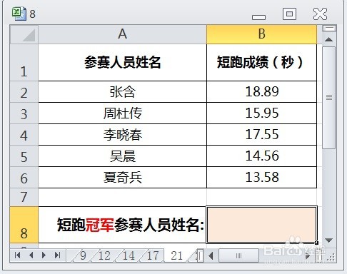Click next sheet tab navigation arrow
Viewport: 347px width, 274px height.
coord(44,255)
